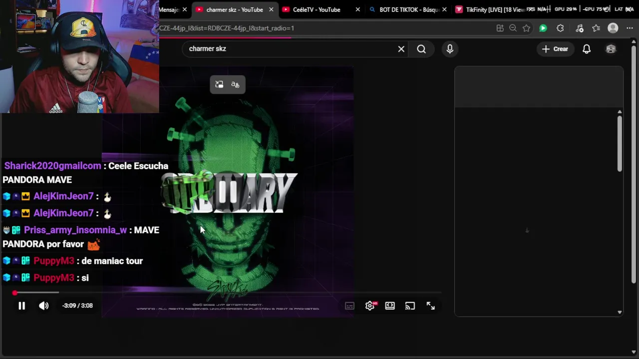Click the green play extension icon
The height and width of the screenshot is (359, 639).
point(543,28)
